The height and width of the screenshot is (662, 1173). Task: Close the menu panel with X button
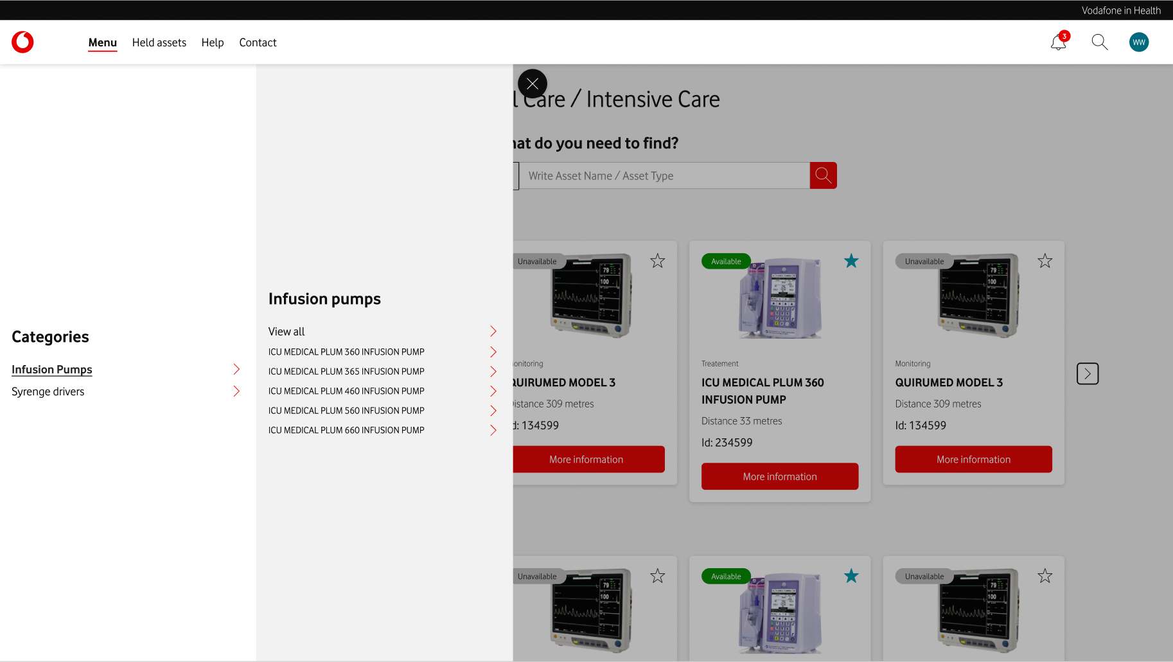533,84
